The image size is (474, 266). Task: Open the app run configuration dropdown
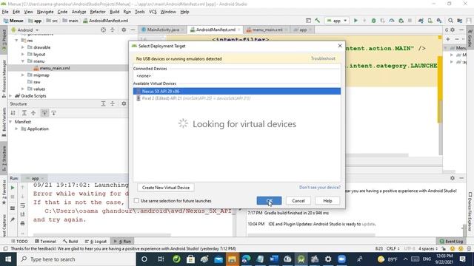click(x=337, y=21)
